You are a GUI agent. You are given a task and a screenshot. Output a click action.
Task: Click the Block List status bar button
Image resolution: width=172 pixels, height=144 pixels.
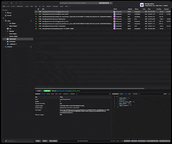point(127,141)
